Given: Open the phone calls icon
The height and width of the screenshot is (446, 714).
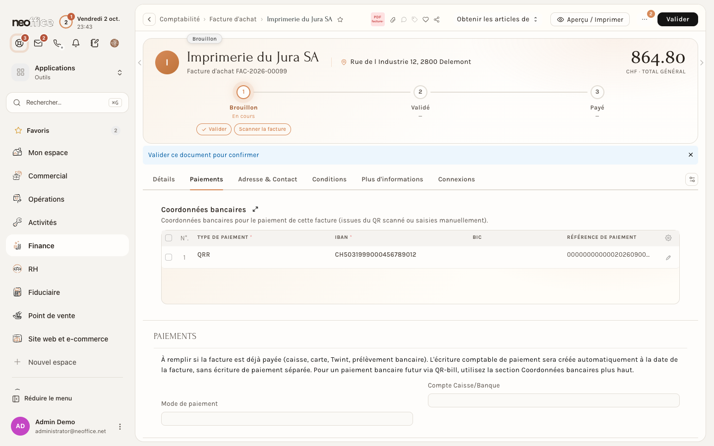Looking at the screenshot, I should point(57,43).
